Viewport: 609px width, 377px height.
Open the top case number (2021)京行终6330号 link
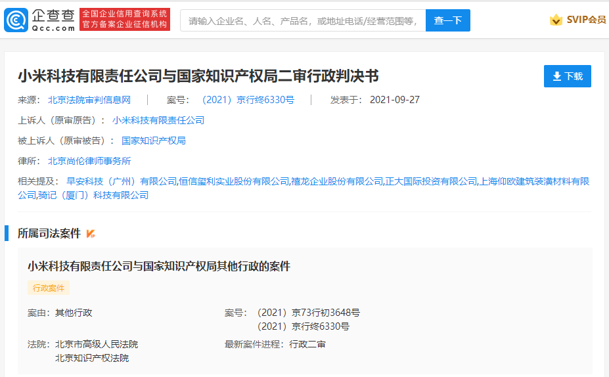pos(248,100)
